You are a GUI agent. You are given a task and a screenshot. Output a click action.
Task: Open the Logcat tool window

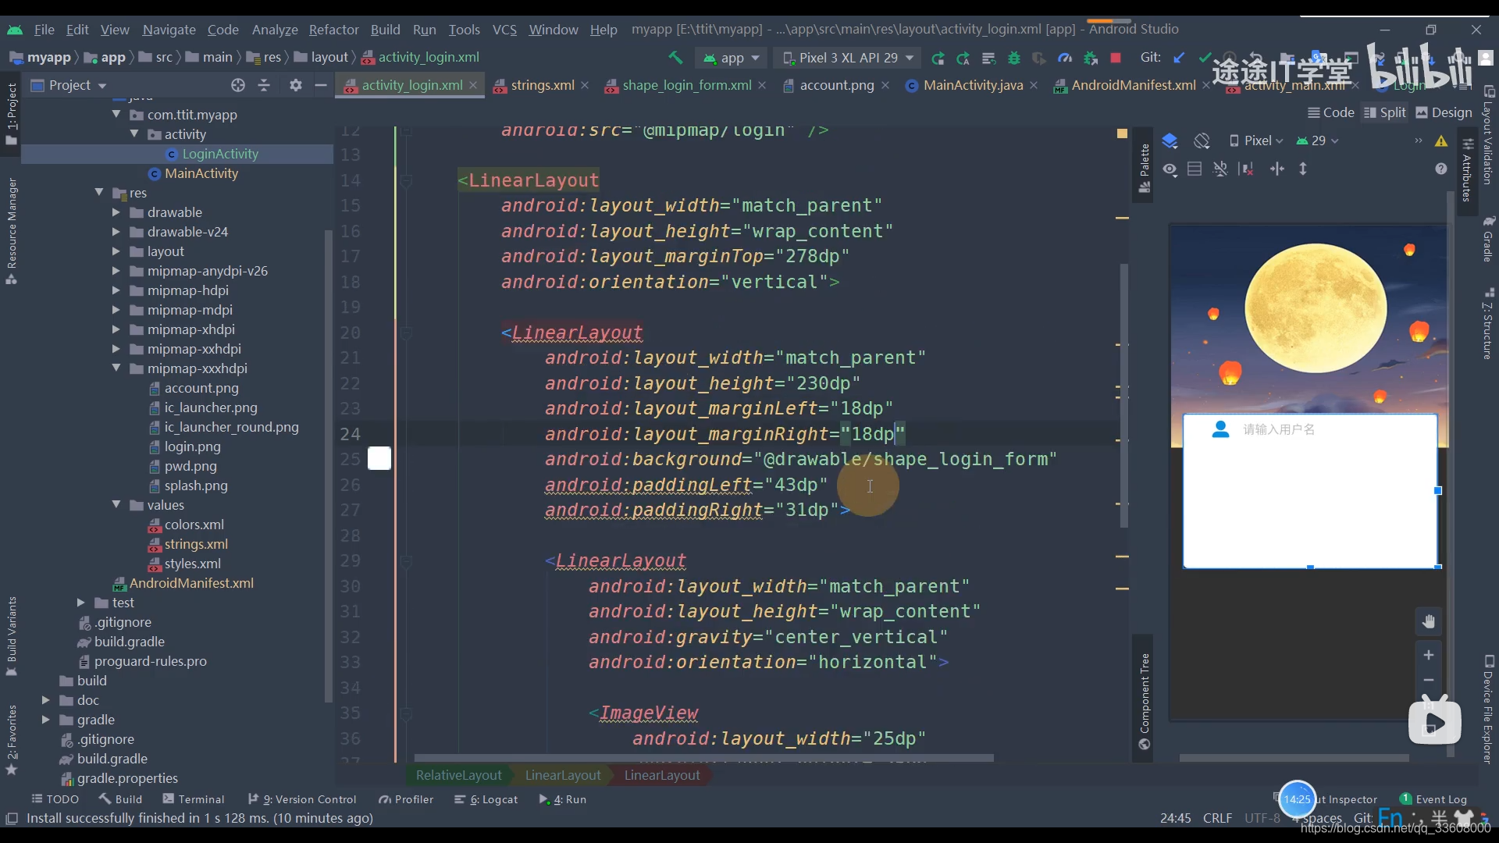[486, 799]
